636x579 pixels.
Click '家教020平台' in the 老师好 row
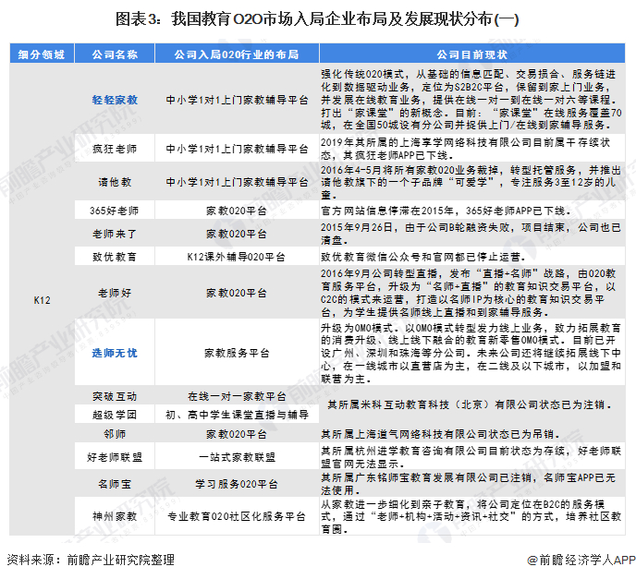coord(237,293)
